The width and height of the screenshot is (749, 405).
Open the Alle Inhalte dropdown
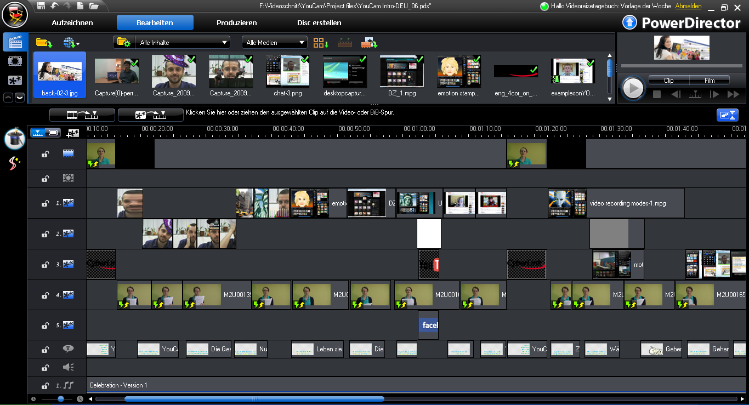pyautogui.click(x=182, y=42)
